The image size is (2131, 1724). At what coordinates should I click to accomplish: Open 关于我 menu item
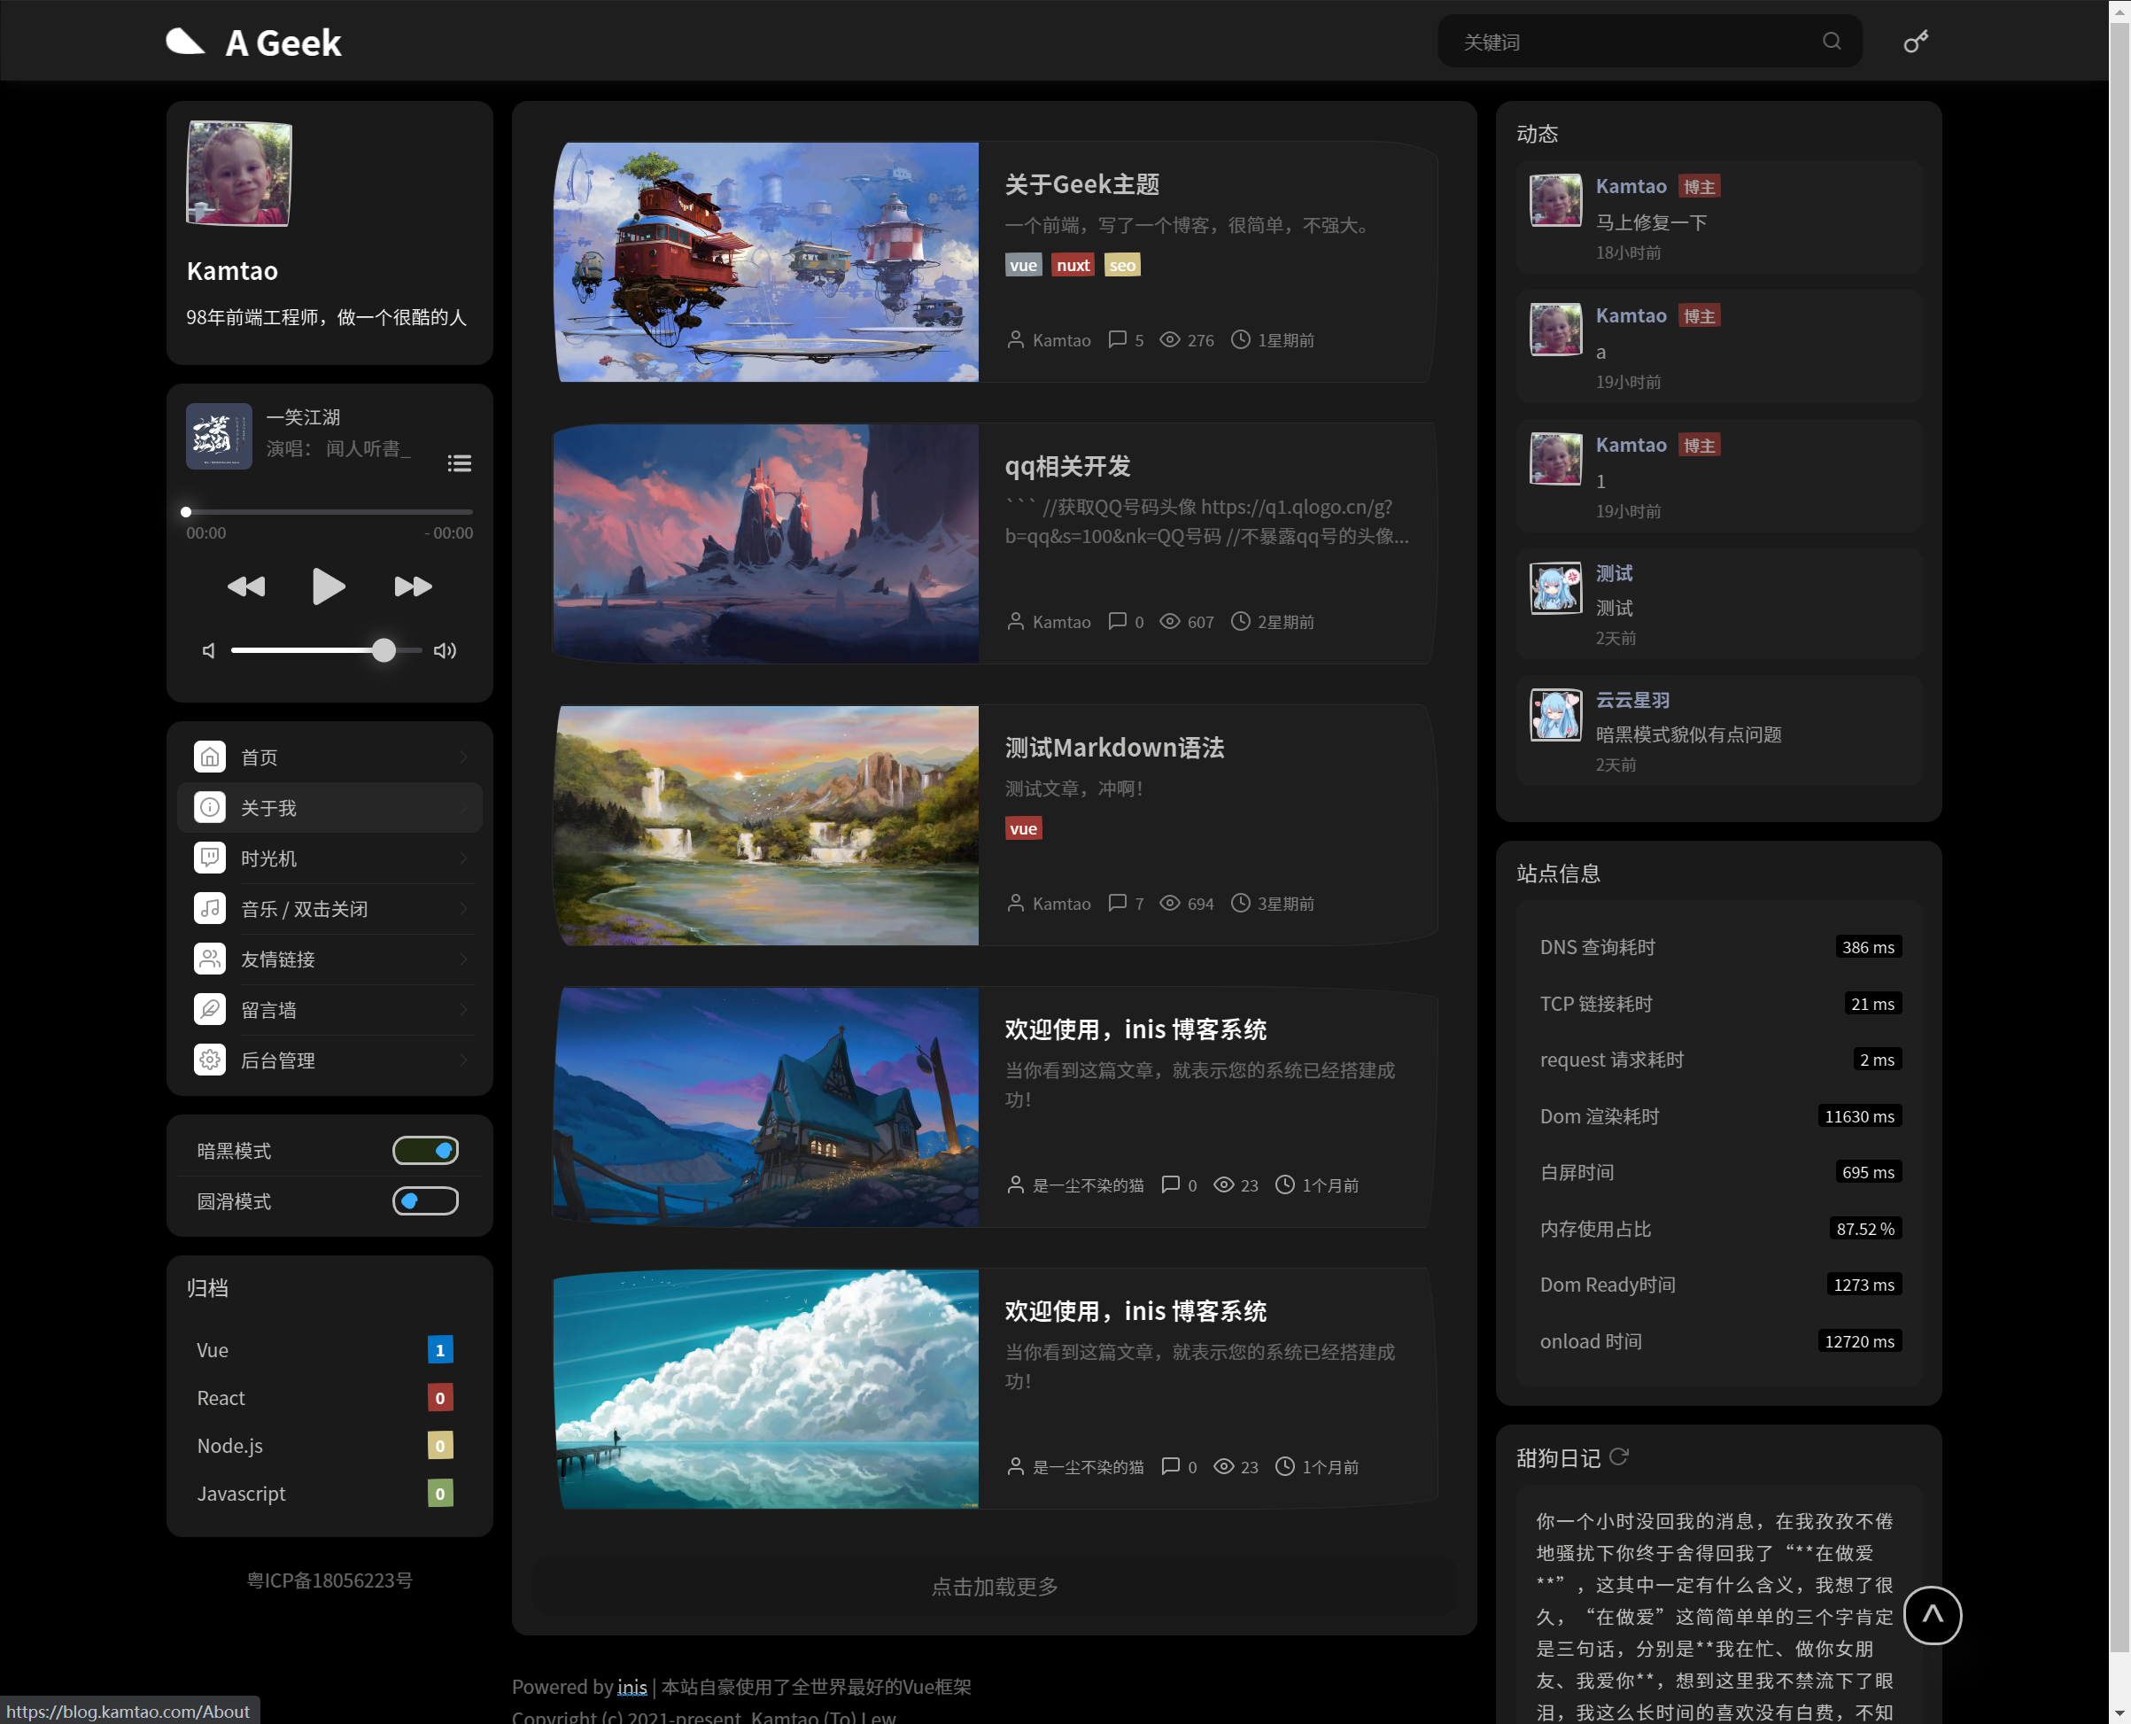point(329,807)
